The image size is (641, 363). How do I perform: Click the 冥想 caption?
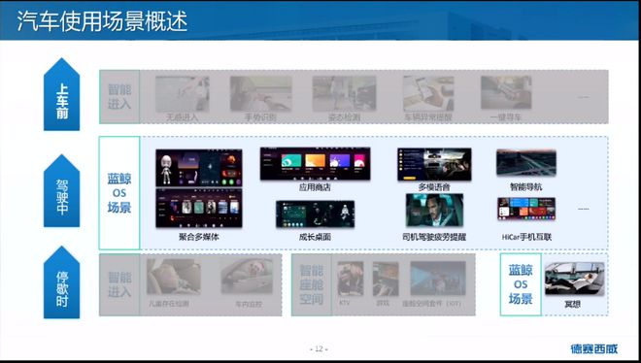point(572,304)
